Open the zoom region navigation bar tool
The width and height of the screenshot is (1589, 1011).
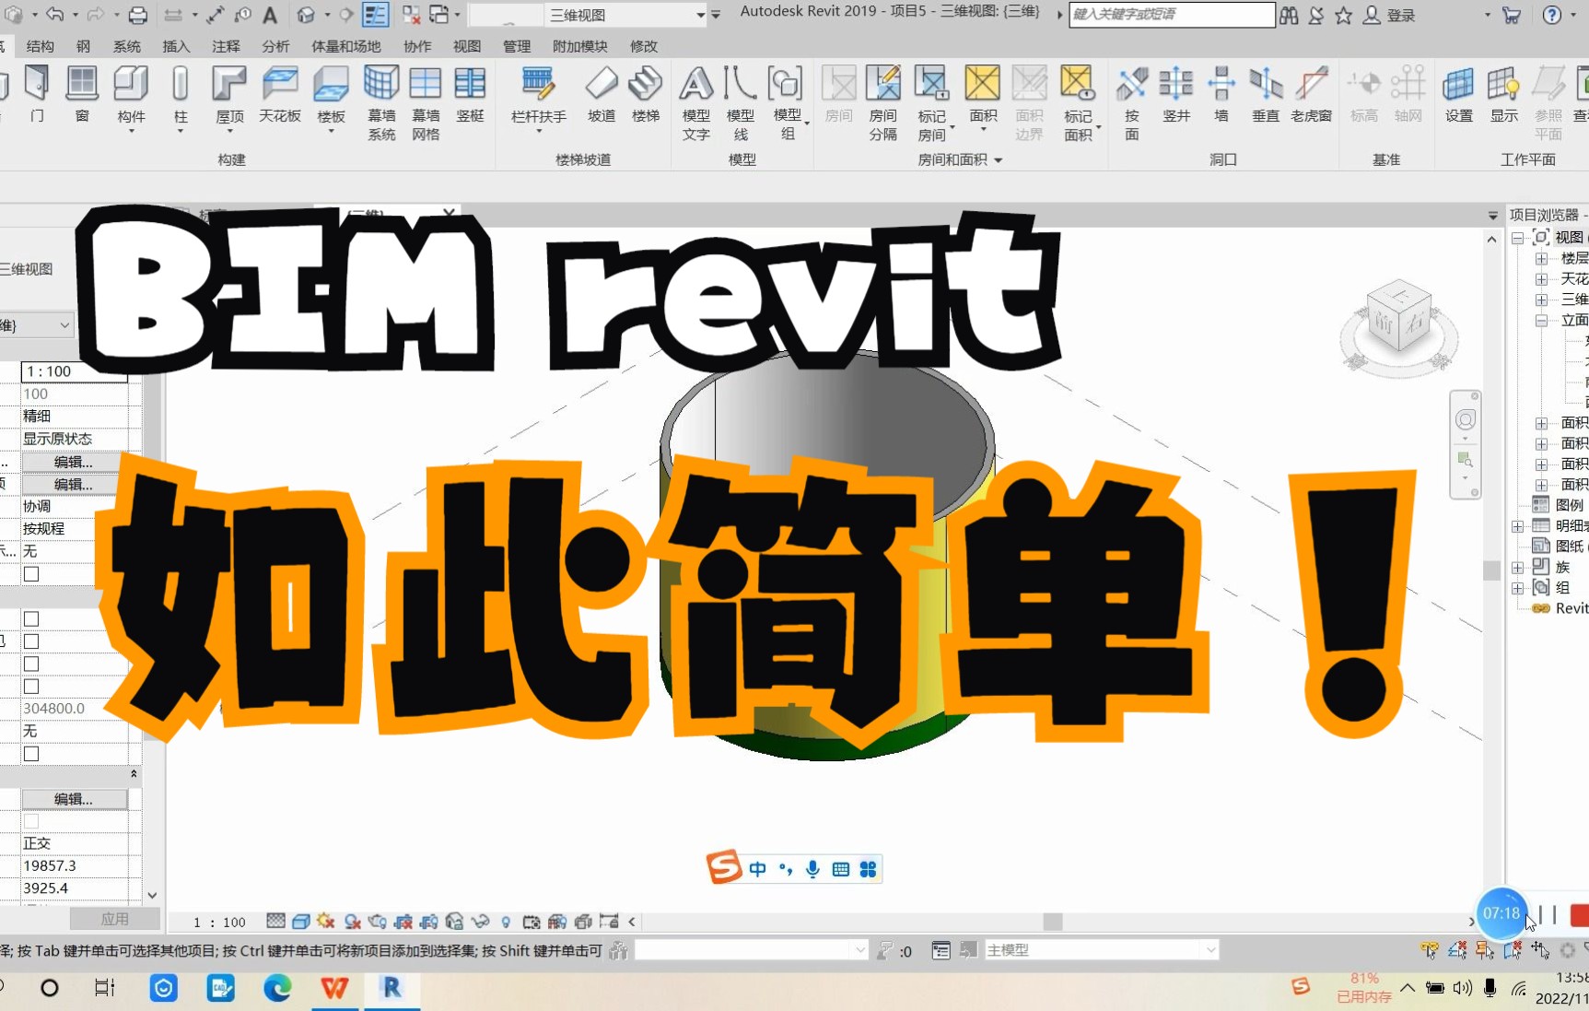(1466, 460)
